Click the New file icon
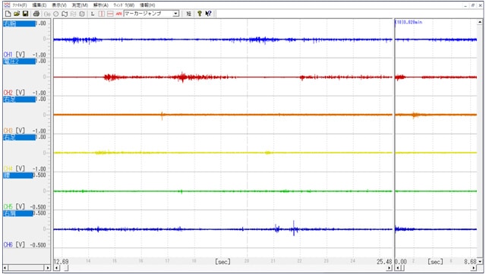This screenshot has height=274, width=486. pos(8,14)
